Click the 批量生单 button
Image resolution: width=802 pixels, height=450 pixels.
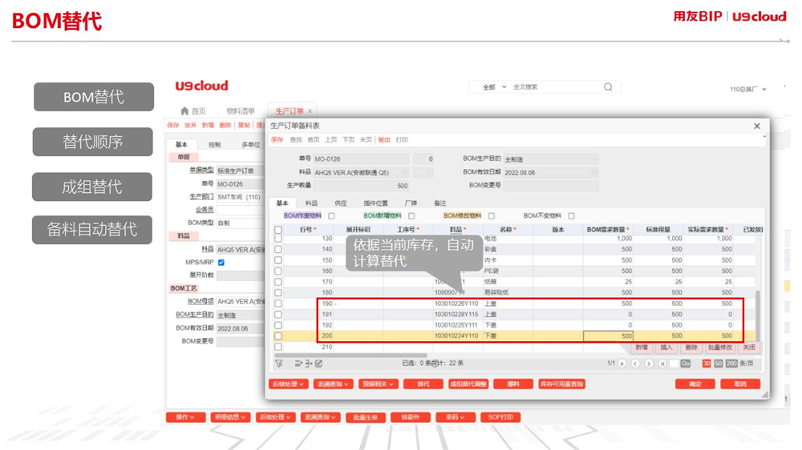pos(365,417)
